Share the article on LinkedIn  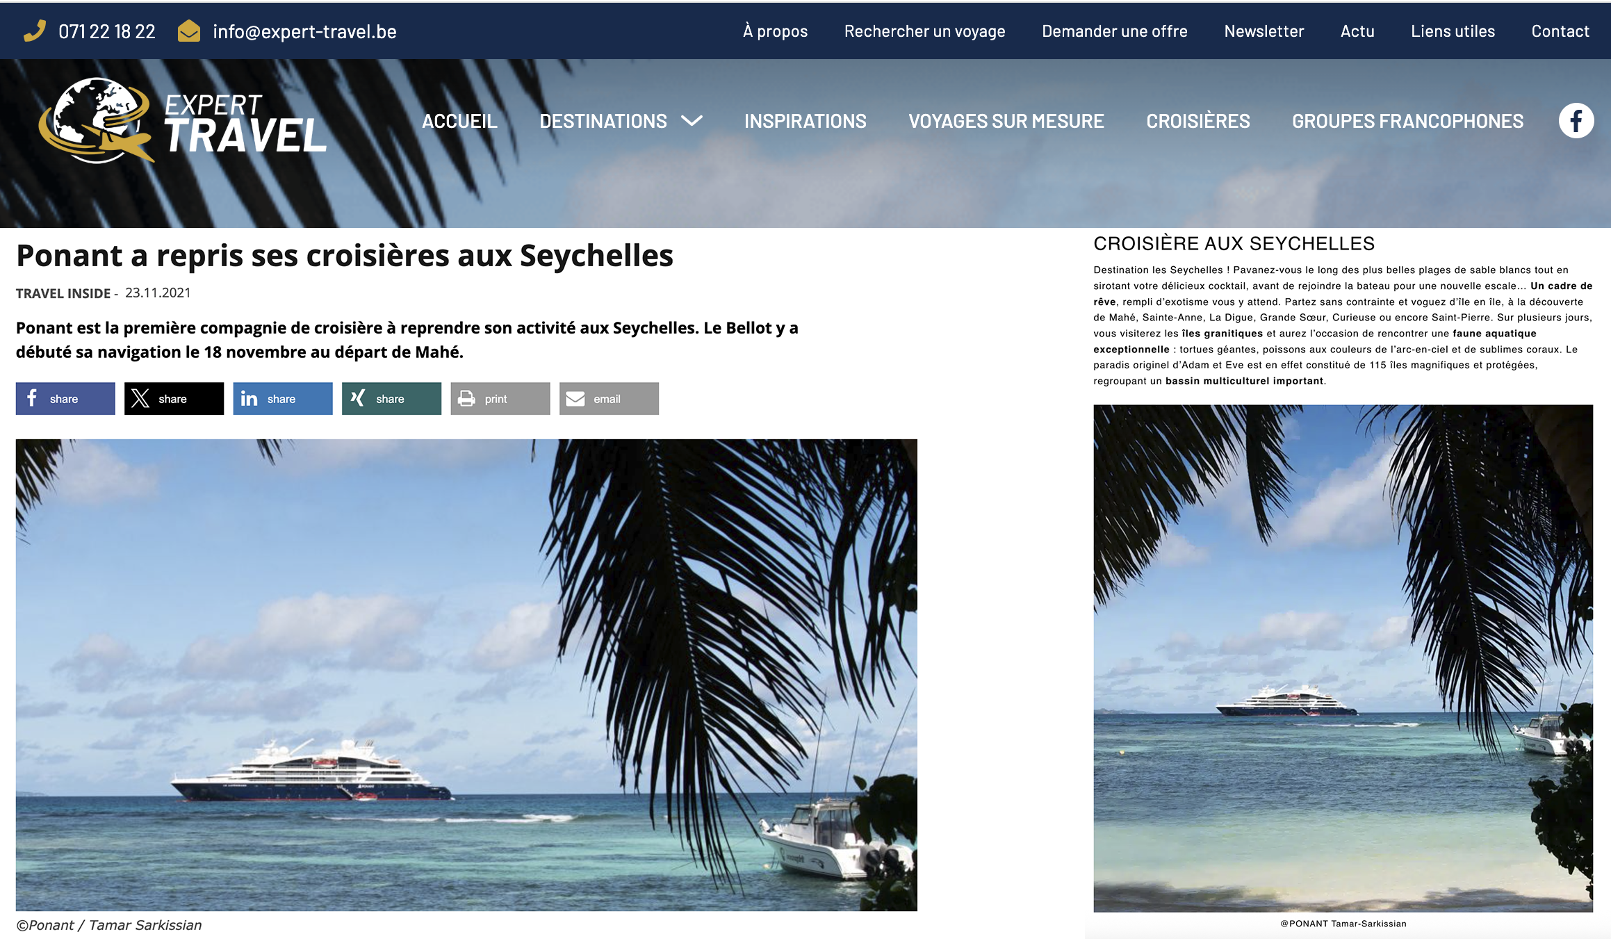283,399
